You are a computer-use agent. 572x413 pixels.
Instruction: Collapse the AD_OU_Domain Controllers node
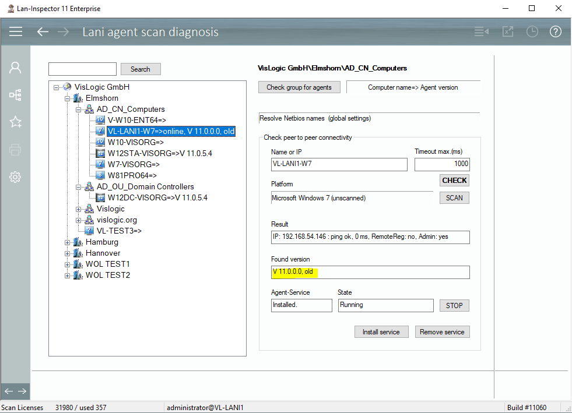click(79, 187)
